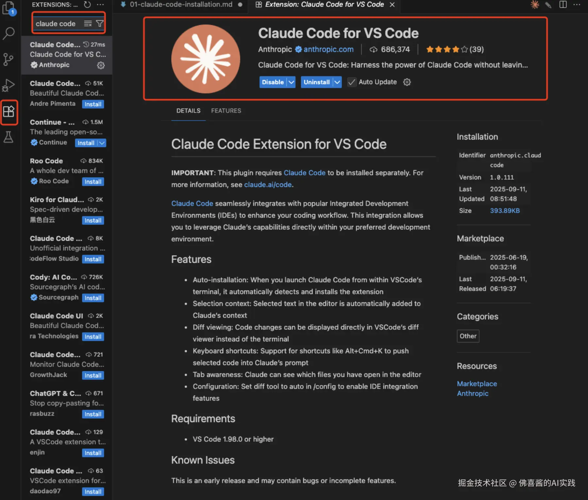The height and width of the screenshot is (500, 588).
Task: Open the Extensions view icon
Action: coord(9,112)
